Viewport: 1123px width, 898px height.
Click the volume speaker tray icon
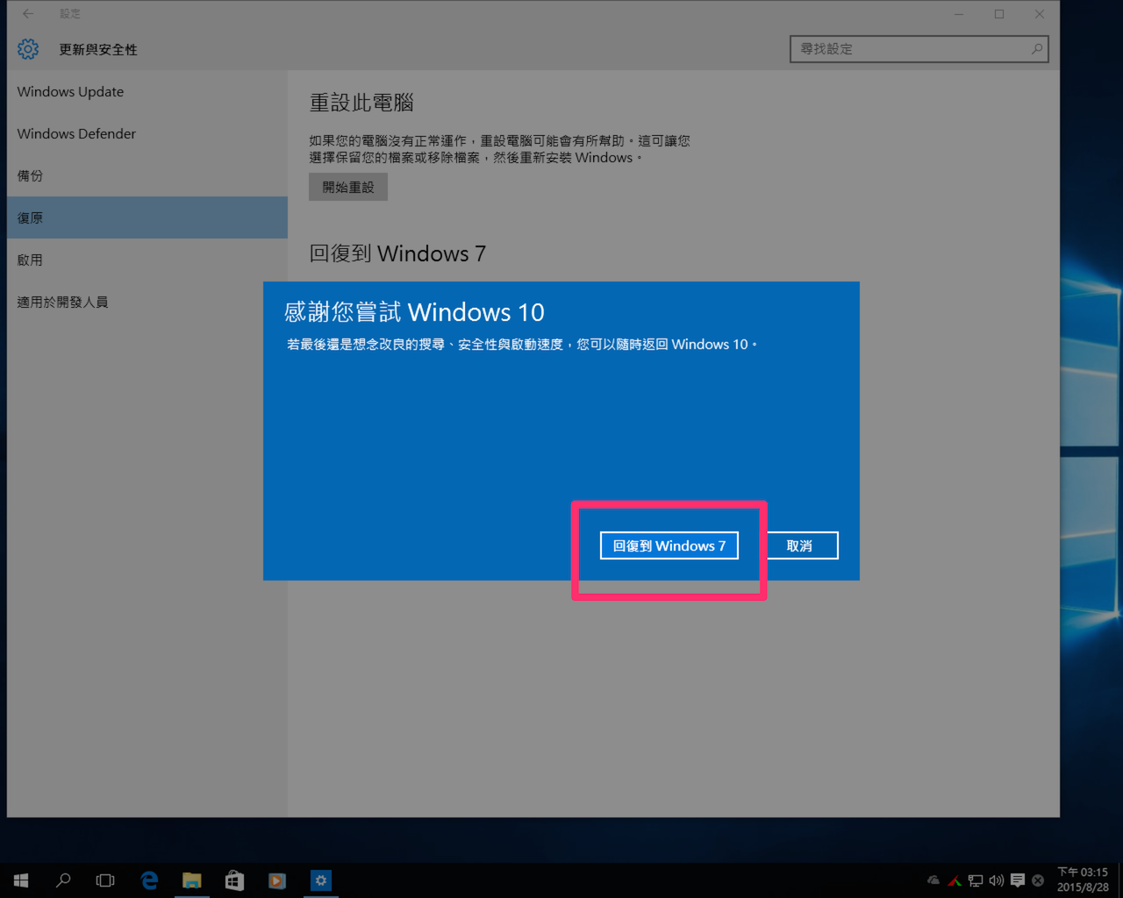[996, 880]
